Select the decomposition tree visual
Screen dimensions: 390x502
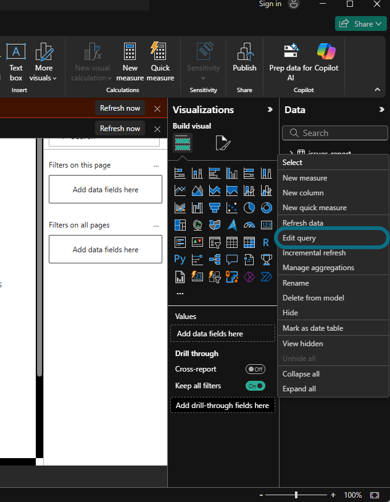coord(215,260)
